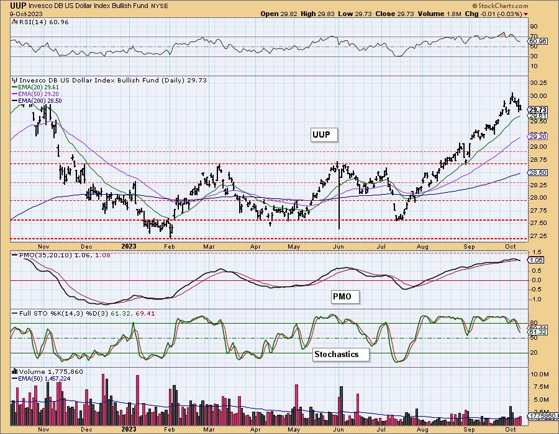Click the 29.20 EMA price tag
Screen dimensions: 559x434
(538, 136)
